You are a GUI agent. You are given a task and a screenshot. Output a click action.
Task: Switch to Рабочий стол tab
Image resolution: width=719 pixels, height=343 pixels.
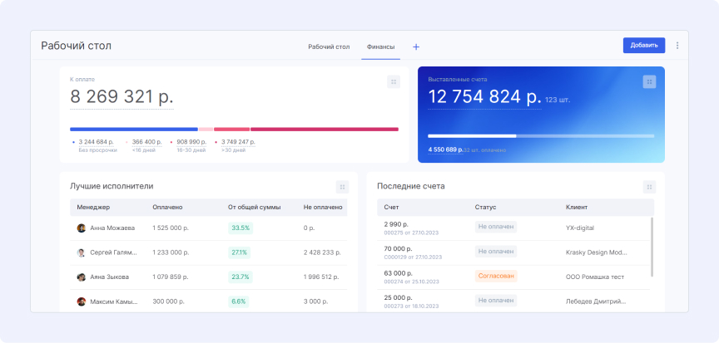329,47
